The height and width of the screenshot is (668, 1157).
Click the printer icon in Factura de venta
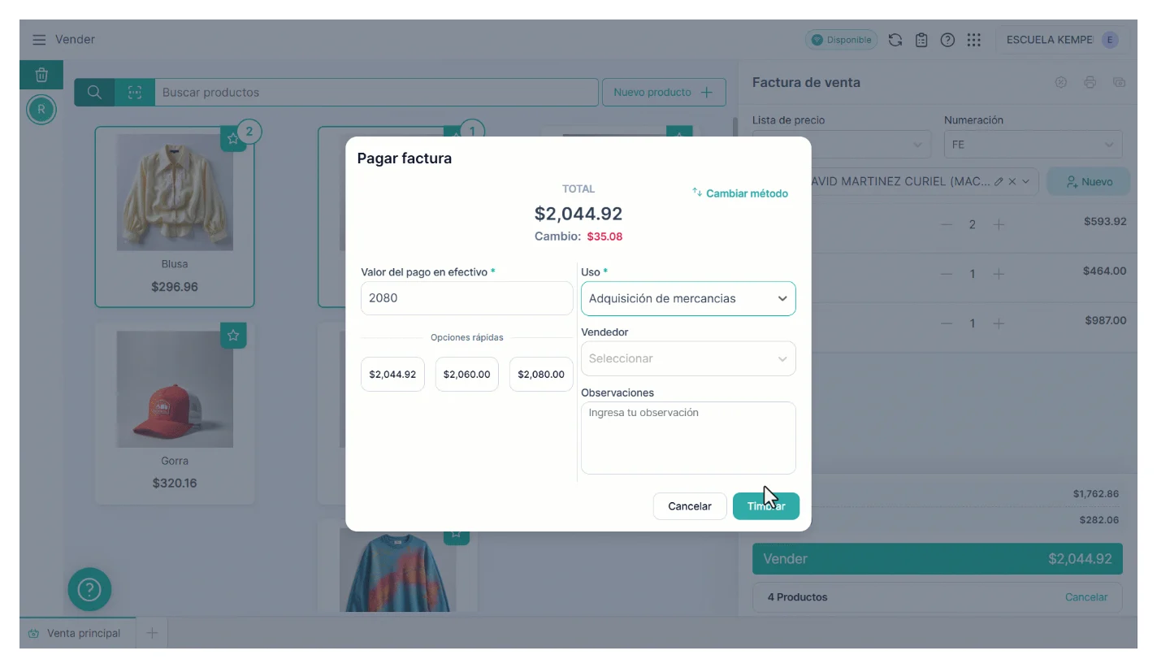point(1090,82)
